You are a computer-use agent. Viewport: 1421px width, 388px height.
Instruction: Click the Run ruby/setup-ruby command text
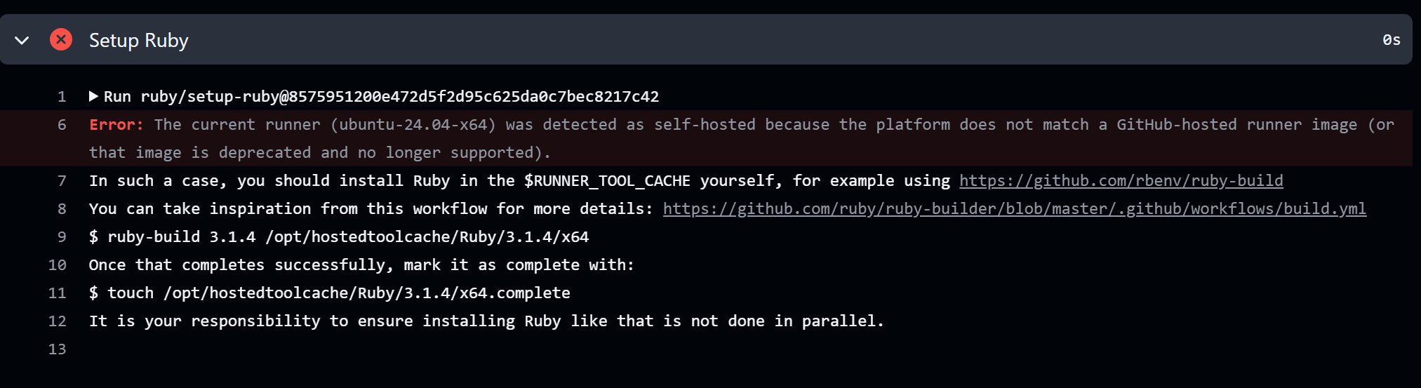[x=381, y=97]
